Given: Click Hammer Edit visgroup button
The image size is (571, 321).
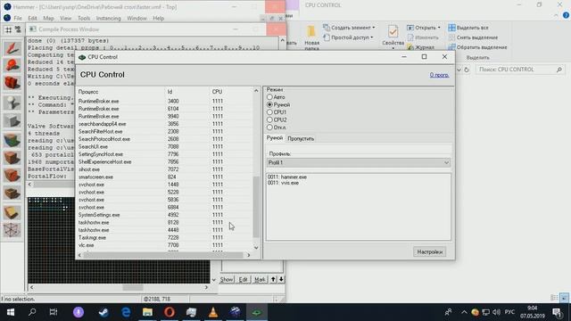Looking at the screenshot, I should (x=243, y=279).
